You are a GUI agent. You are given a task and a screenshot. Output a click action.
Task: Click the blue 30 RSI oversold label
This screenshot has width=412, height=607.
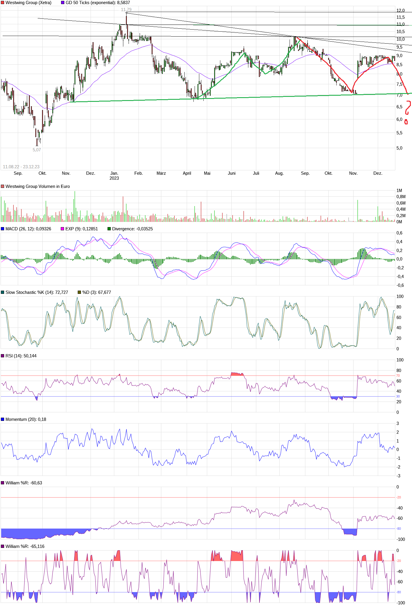click(x=398, y=396)
